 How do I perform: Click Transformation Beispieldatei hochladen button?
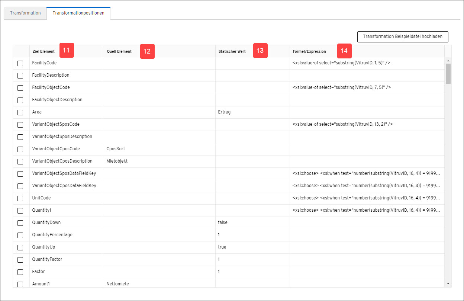tap(402, 36)
